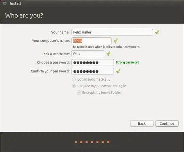The height and width of the screenshot is (152, 184).
Task: Click the checkmark icon beside username field
Action: pos(108,54)
